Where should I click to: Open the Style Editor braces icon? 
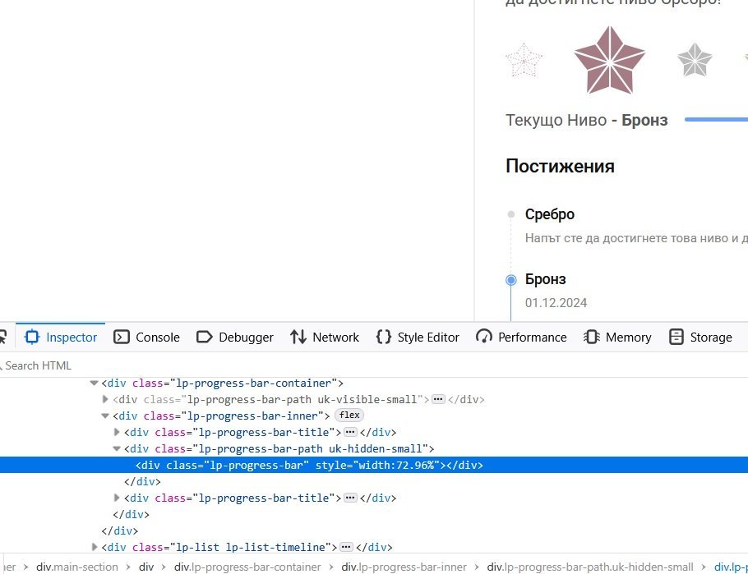click(x=383, y=337)
